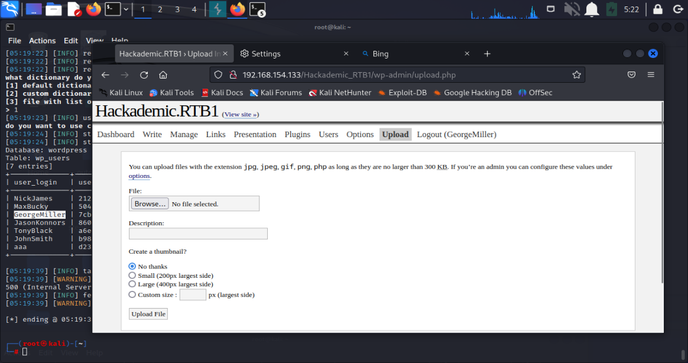
Task: Switch to workspace 3 in the panel
Action: [x=177, y=9]
